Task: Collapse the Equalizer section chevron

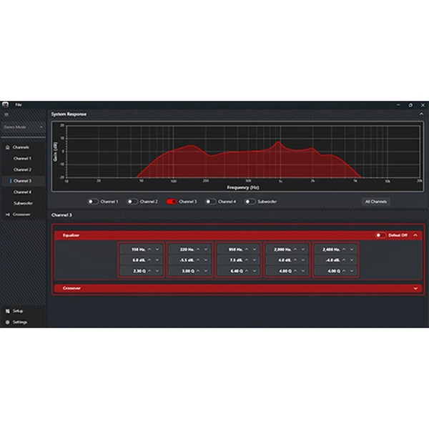Action: [415, 235]
